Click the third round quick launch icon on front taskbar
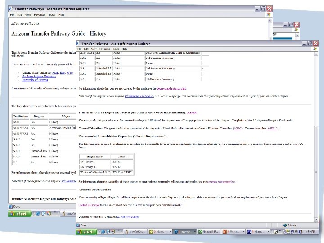This screenshot has height=243, width=324. click(113, 232)
